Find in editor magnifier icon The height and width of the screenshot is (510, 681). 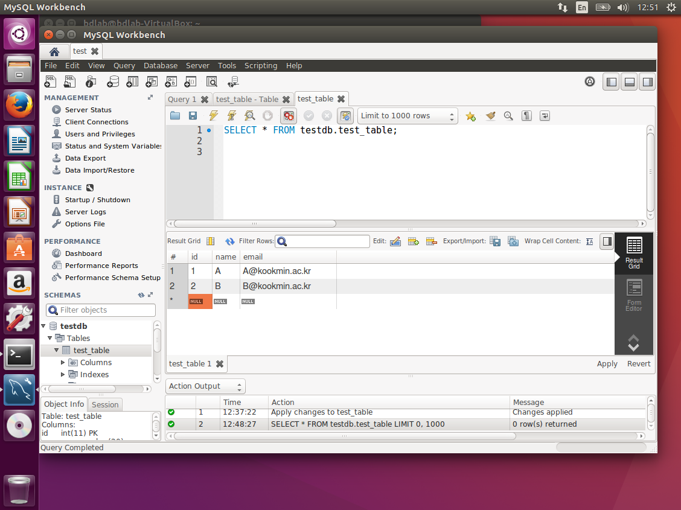[x=508, y=115]
